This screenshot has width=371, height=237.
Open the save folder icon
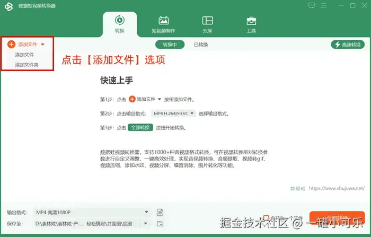point(160,224)
